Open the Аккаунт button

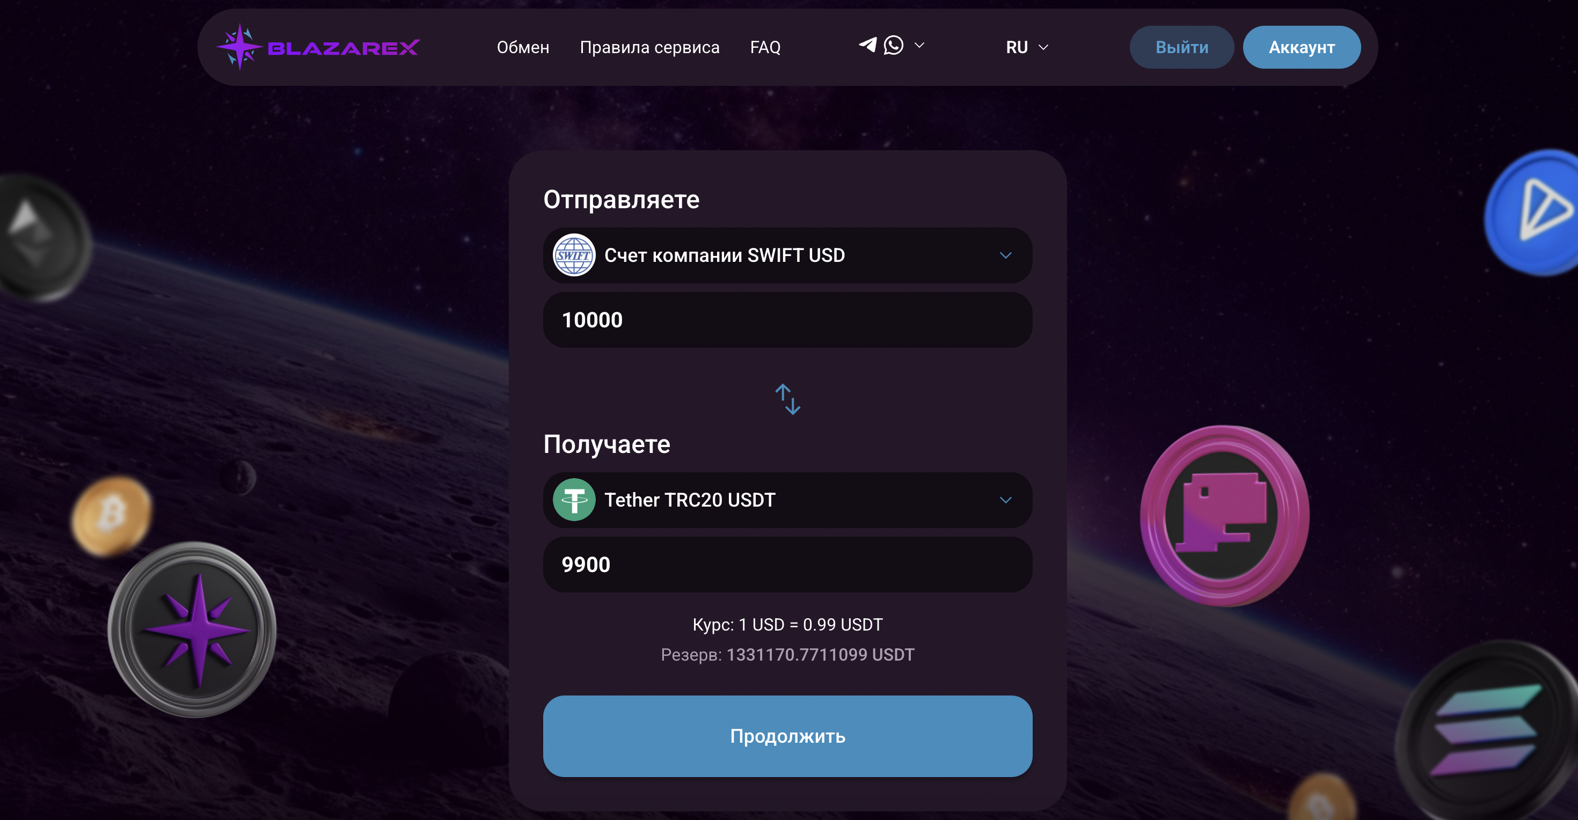click(1302, 47)
